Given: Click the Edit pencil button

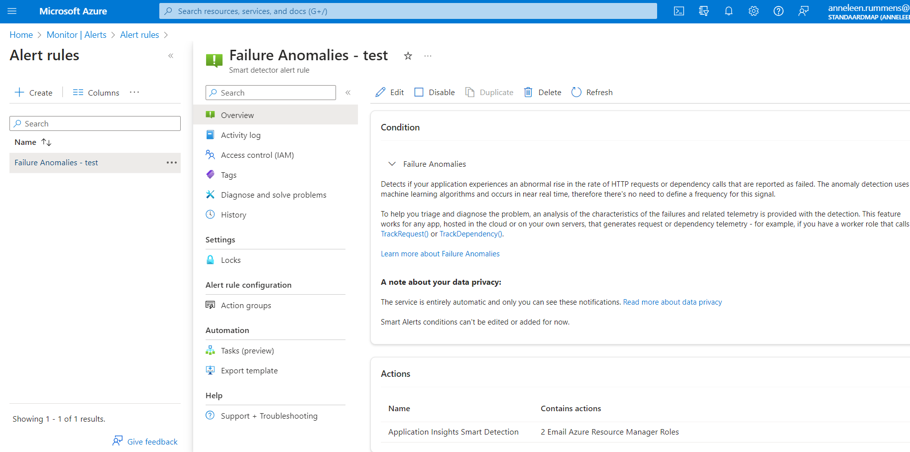Looking at the screenshot, I should point(390,92).
